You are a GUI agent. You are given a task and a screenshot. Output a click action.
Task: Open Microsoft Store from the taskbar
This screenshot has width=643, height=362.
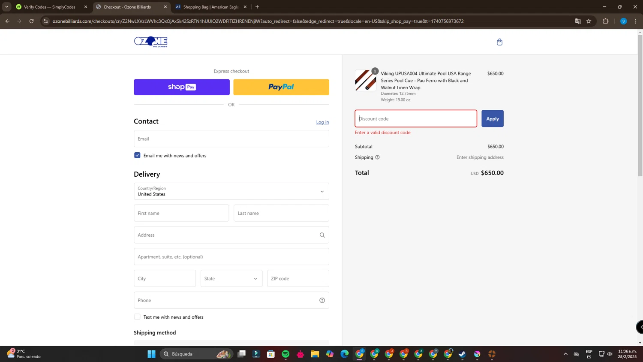click(270, 354)
